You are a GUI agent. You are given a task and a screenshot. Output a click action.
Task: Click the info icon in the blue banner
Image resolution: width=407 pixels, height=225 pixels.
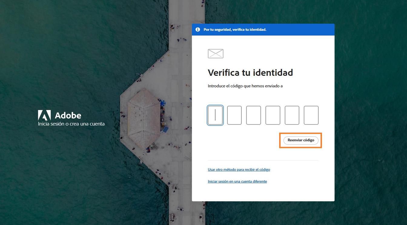[197, 29]
